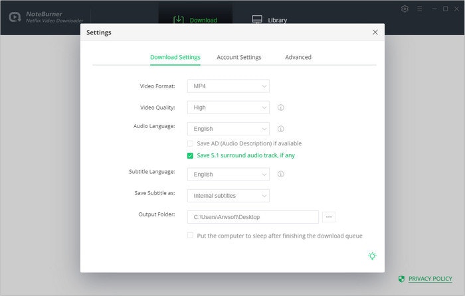Screen dimensions: 465x296
Task: Click the privacy policy shield icon
Action: click(401, 279)
